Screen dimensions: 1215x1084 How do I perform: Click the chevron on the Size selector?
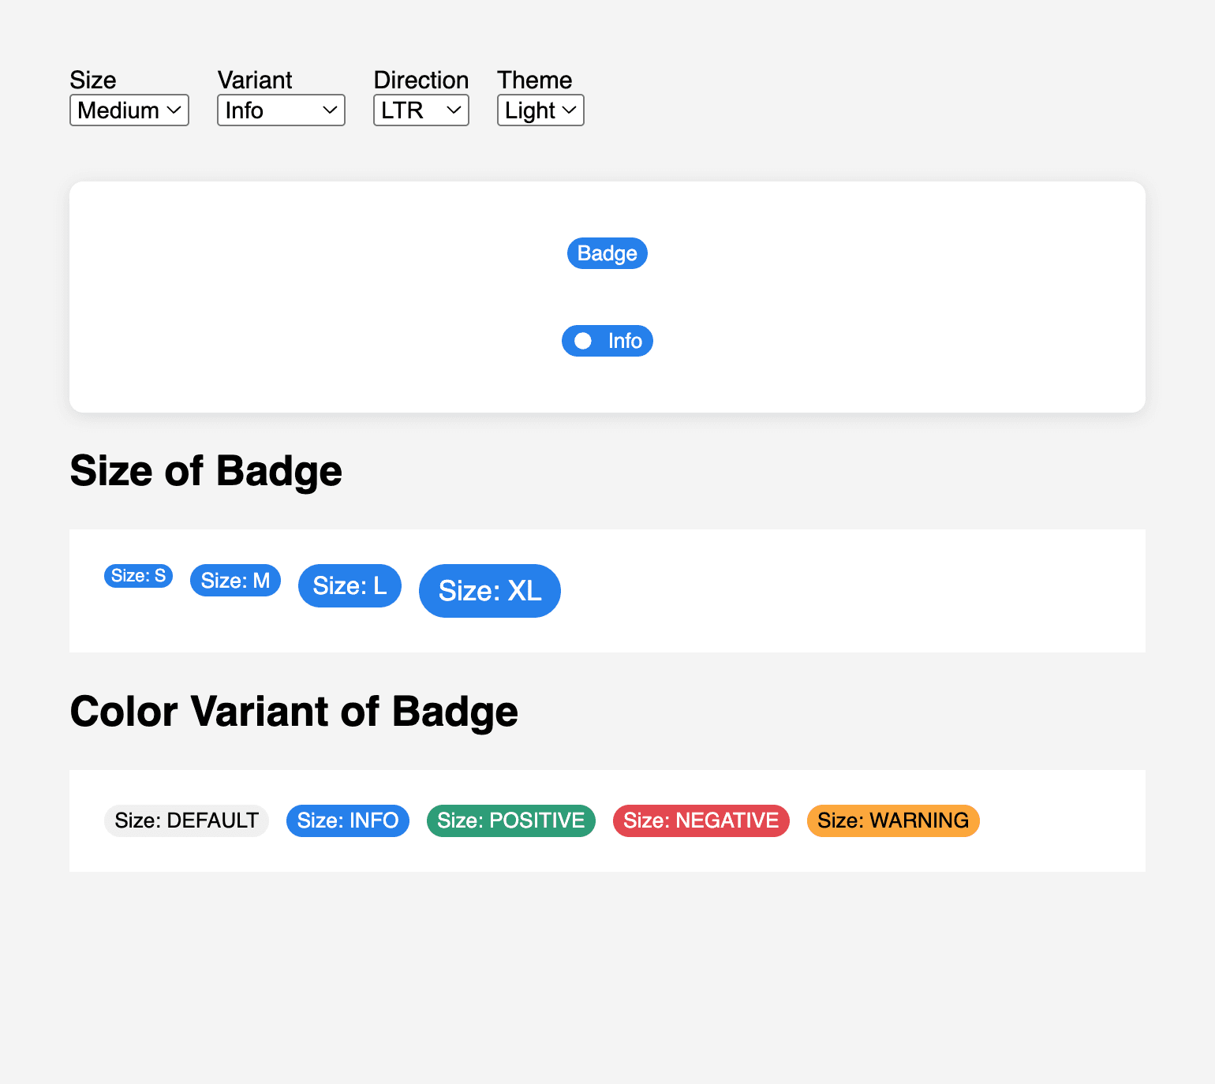coord(175,110)
